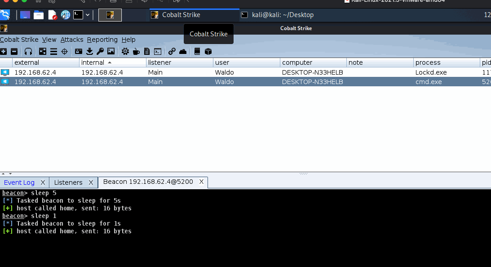
Task: Open Keystrokes key icon
Action: coord(100,51)
